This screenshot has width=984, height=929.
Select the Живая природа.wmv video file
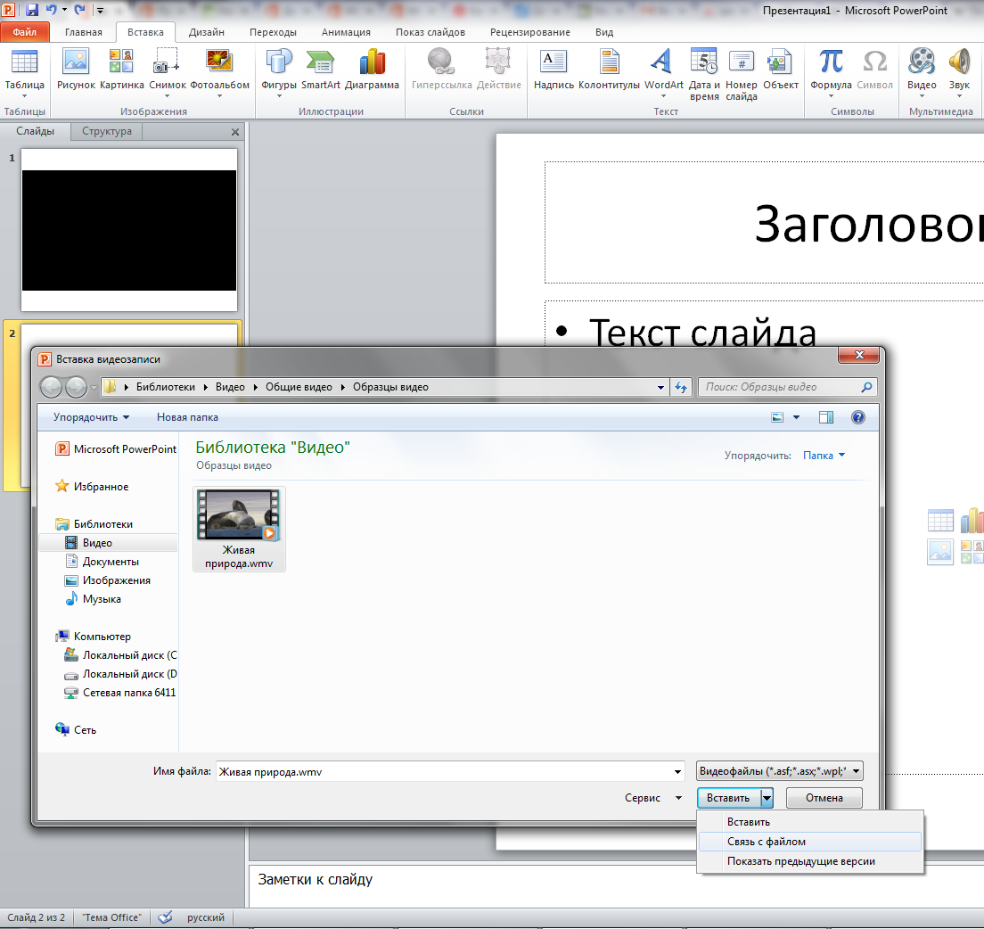239,530
